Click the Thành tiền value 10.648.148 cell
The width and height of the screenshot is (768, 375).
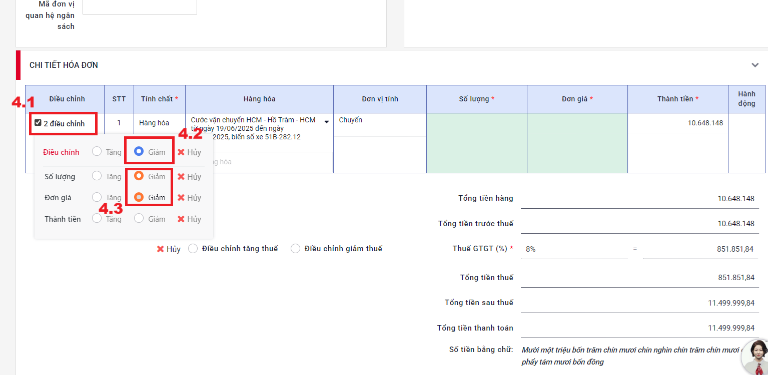(x=677, y=123)
